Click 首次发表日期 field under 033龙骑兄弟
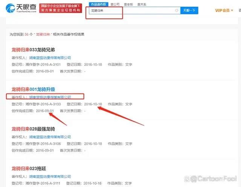Viewport: 241px width, 187px height. [73, 71]
